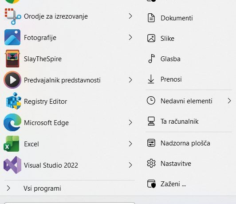Open Predvajalnik predstavnosti media player icon
Viewport: 236px width, 204px height.
pos(12,80)
